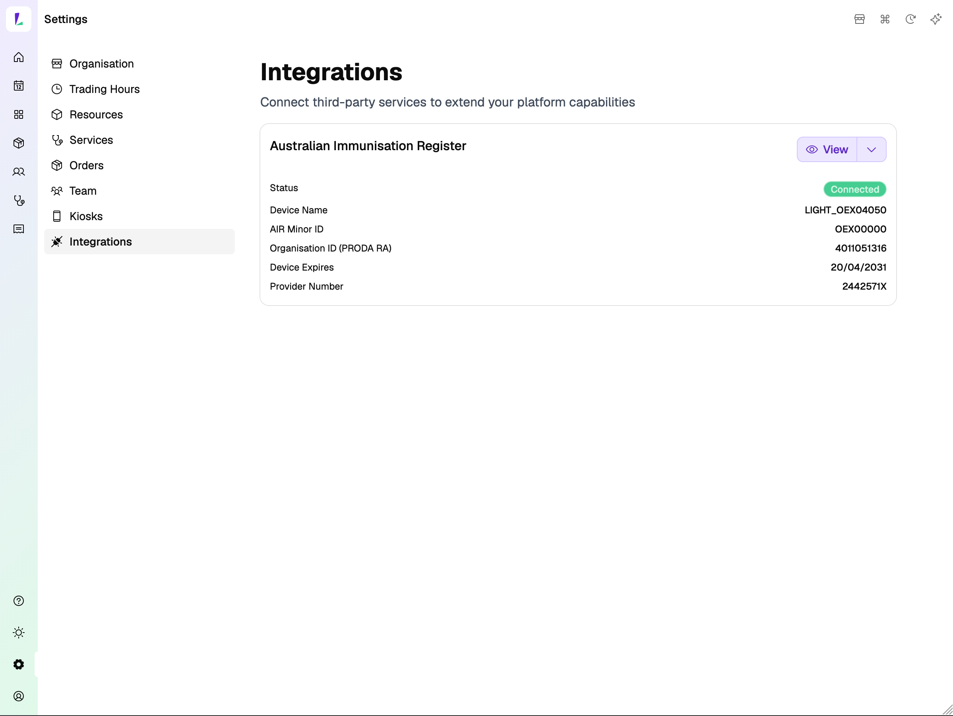Click the settings gear icon in the sidebar
The image size is (953, 716).
[19, 664]
